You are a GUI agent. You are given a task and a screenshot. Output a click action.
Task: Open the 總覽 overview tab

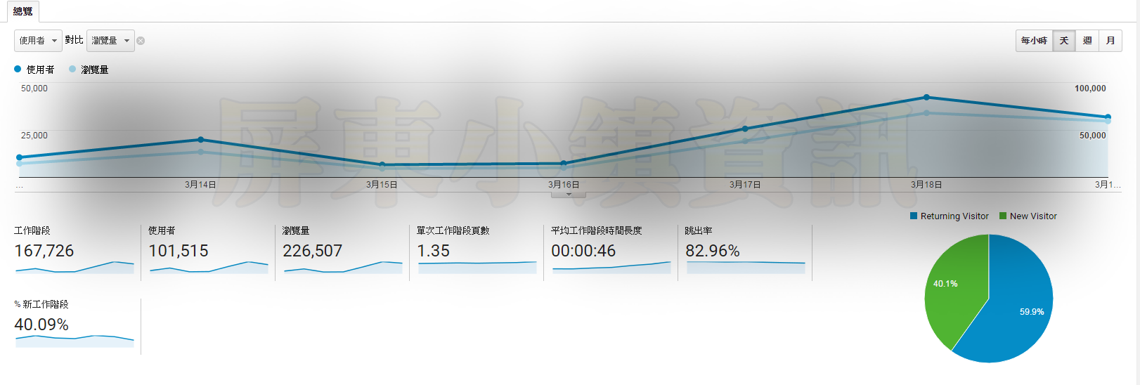click(22, 11)
